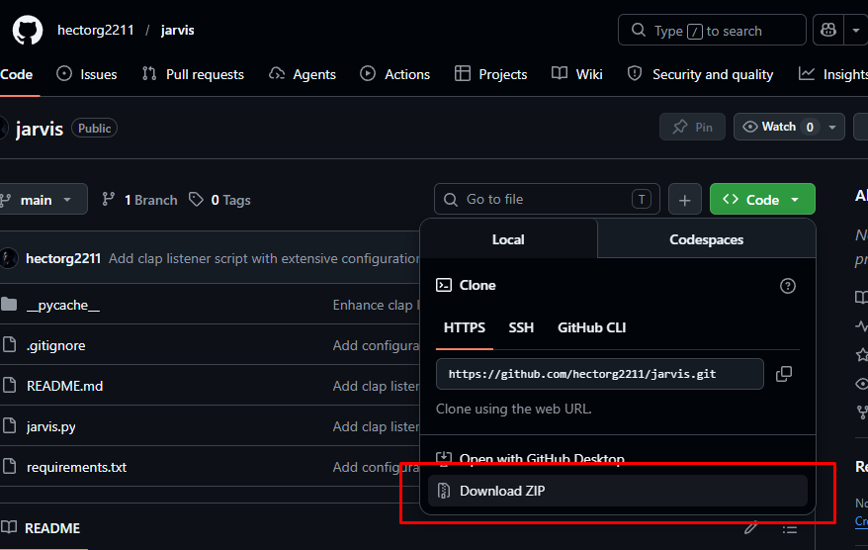Open the Copilot icon button
Viewport: 868px width, 550px height.
(x=828, y=30)
